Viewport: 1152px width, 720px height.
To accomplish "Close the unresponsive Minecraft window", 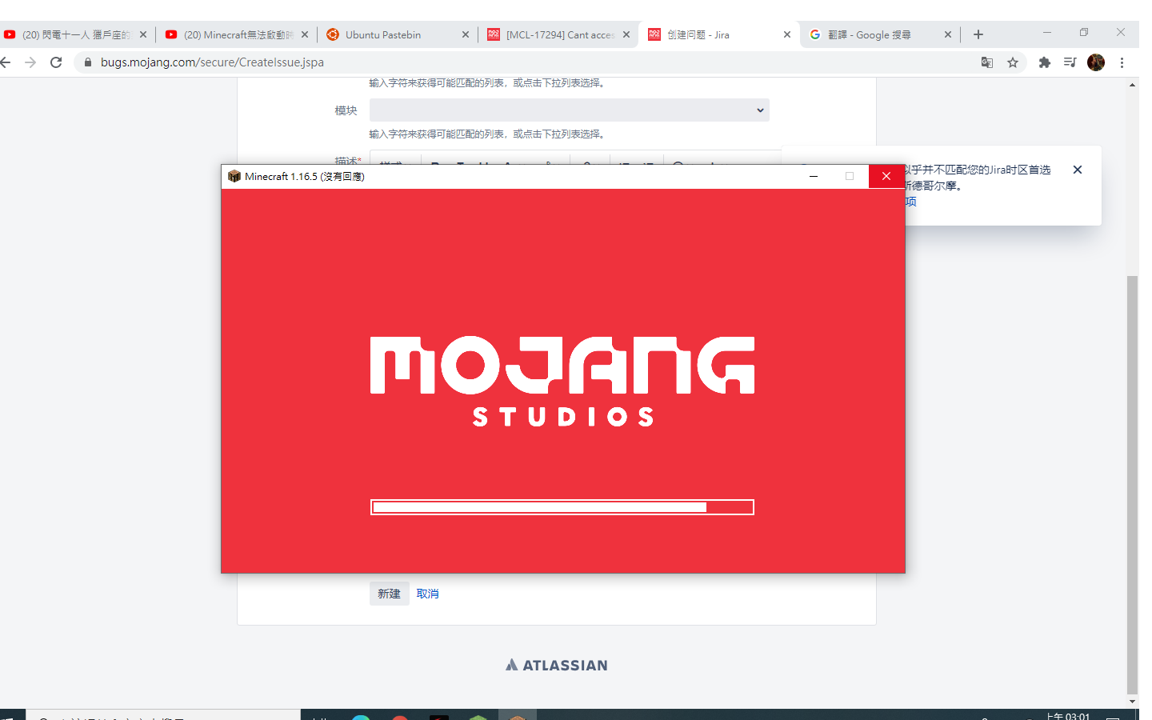I will pyautogui.click(x=886, y=176).
